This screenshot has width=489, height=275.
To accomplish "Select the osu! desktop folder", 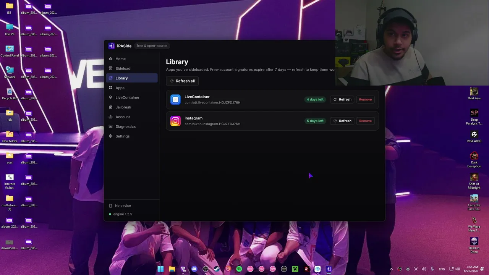I will [10, 158].
